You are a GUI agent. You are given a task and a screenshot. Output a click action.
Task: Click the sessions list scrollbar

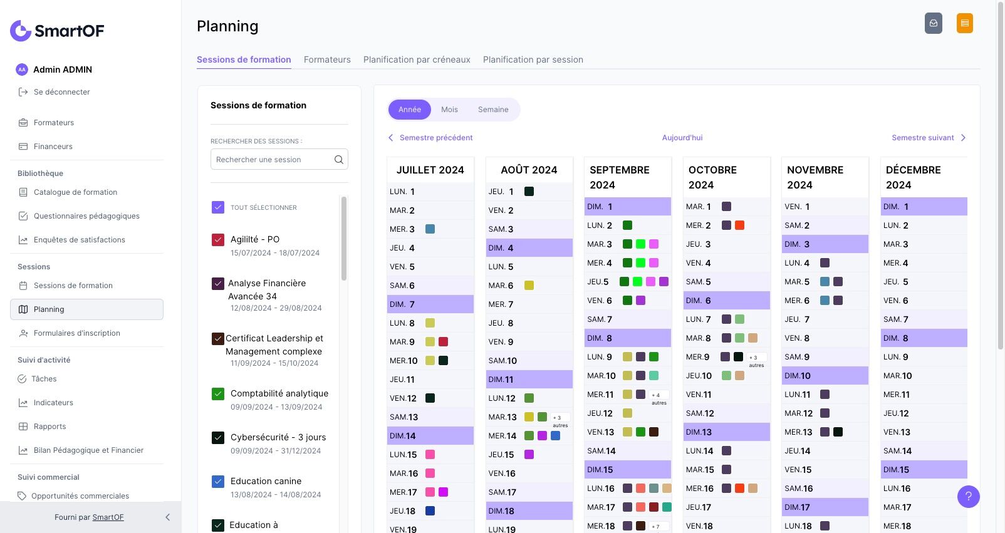click(344, 239)
